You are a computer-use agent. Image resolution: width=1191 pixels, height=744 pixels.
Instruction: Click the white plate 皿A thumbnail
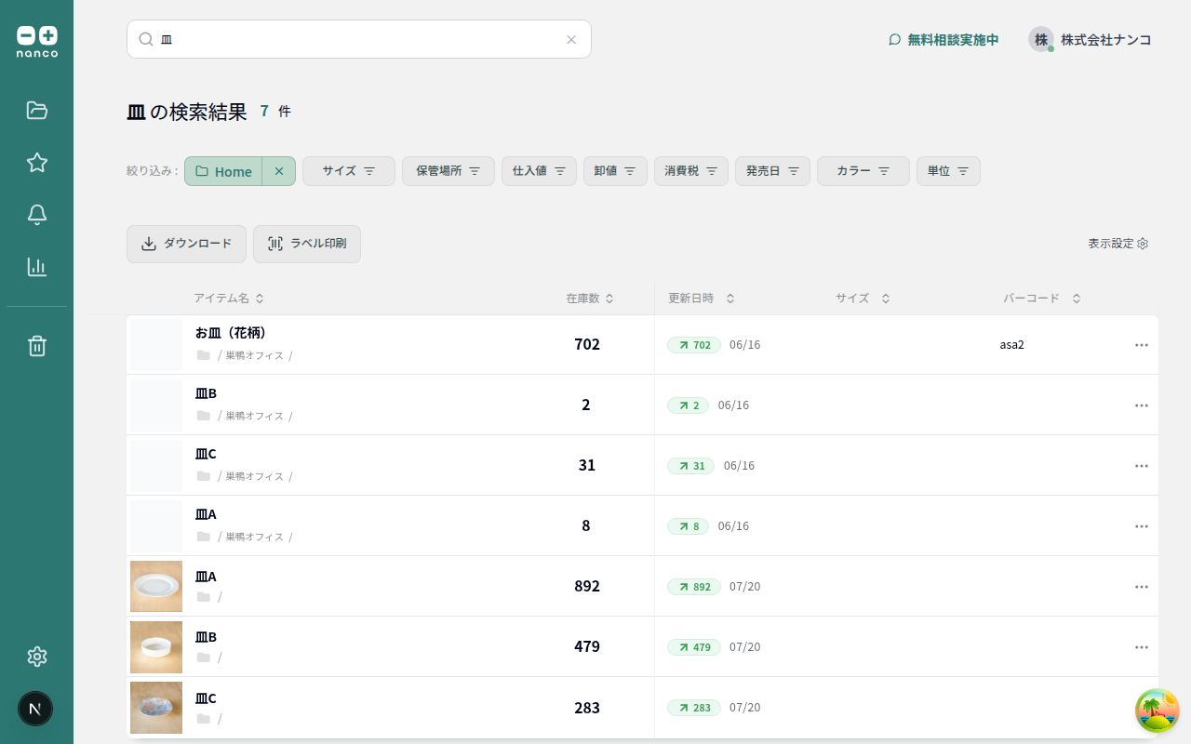coord(156,586)
